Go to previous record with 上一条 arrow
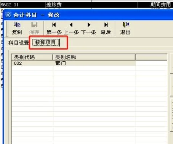The width and height of the screenshot is (173, 144). coord(71,25)
